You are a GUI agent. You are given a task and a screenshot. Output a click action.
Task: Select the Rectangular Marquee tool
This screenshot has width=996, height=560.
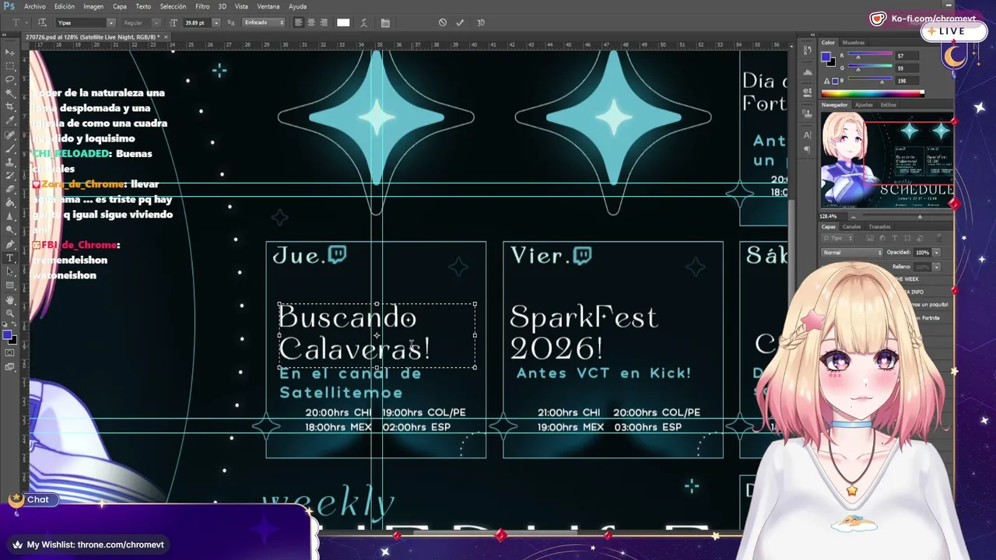pyautogui.click(x=10, y=66)
